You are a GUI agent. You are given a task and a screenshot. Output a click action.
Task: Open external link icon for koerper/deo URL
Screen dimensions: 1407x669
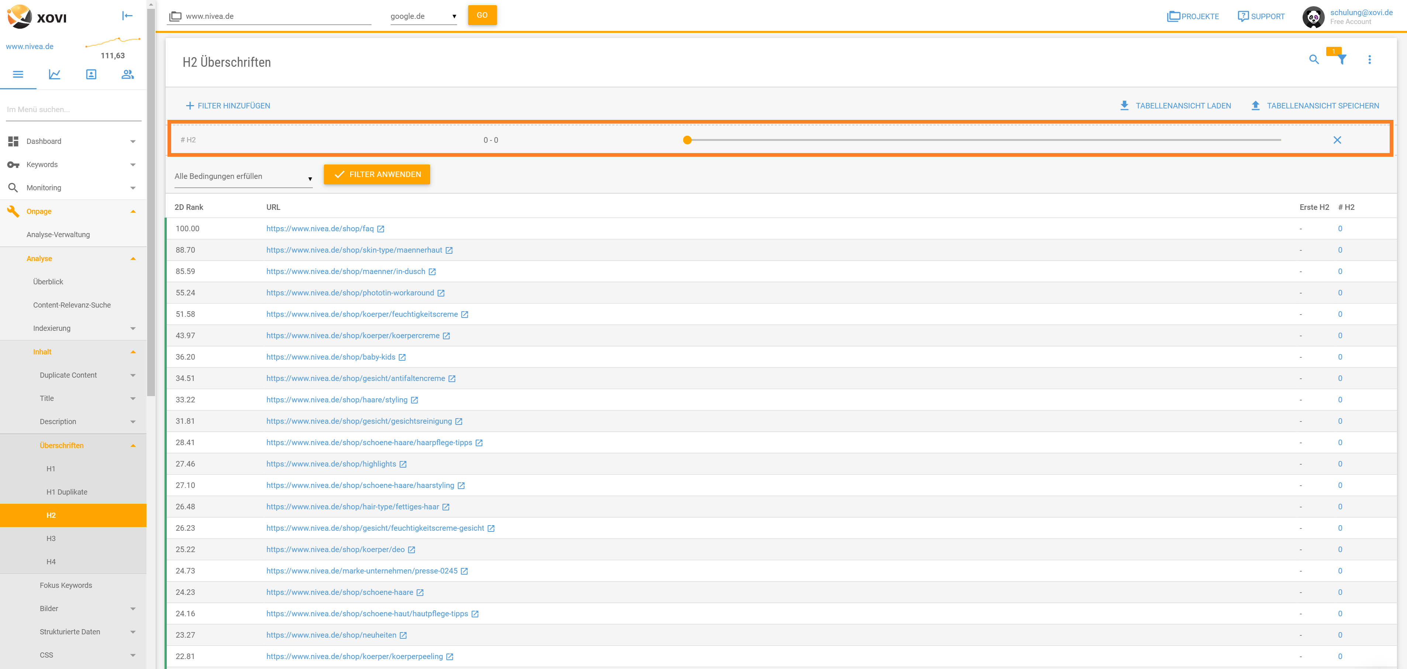[x=412, y=550]
